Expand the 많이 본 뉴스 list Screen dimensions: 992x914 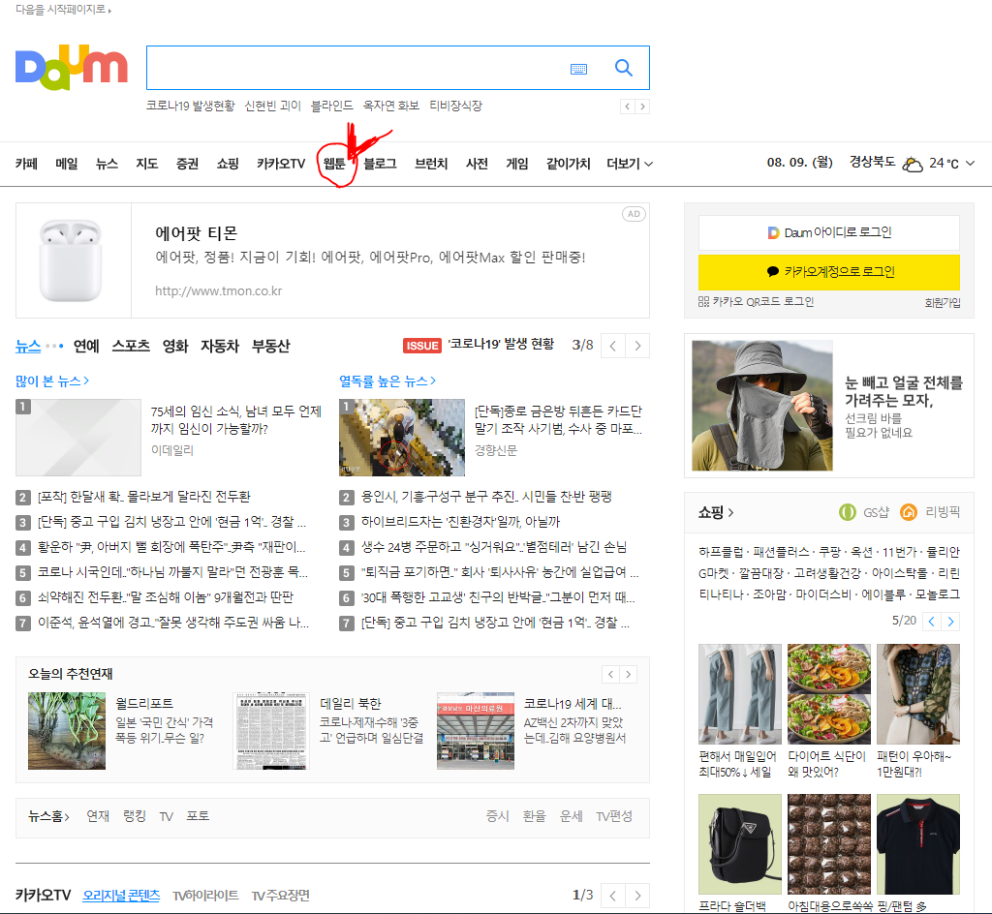click(52, 381)
